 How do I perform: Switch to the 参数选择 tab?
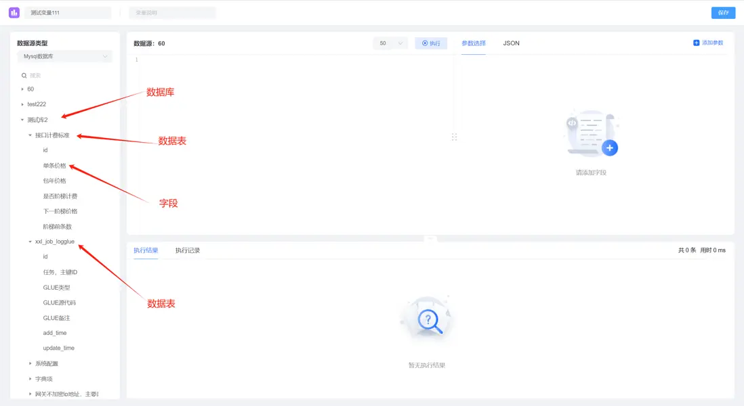click(x=474, y=43)
